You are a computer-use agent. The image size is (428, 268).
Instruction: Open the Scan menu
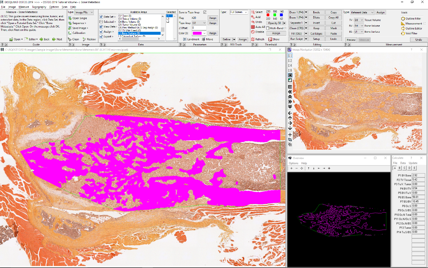(65, 7)
